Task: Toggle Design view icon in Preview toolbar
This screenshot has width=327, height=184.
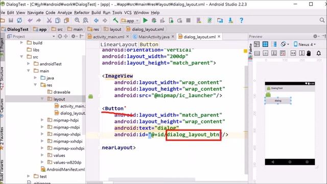Action: [x=257, y=44]
